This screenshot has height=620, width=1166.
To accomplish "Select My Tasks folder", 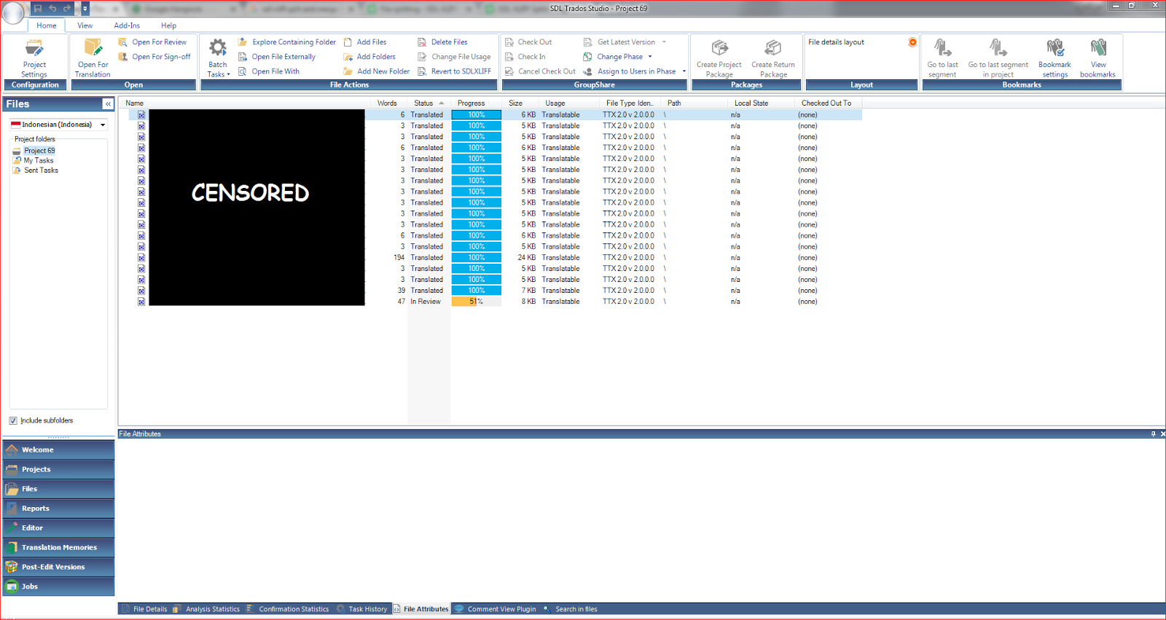I will 39,160.
